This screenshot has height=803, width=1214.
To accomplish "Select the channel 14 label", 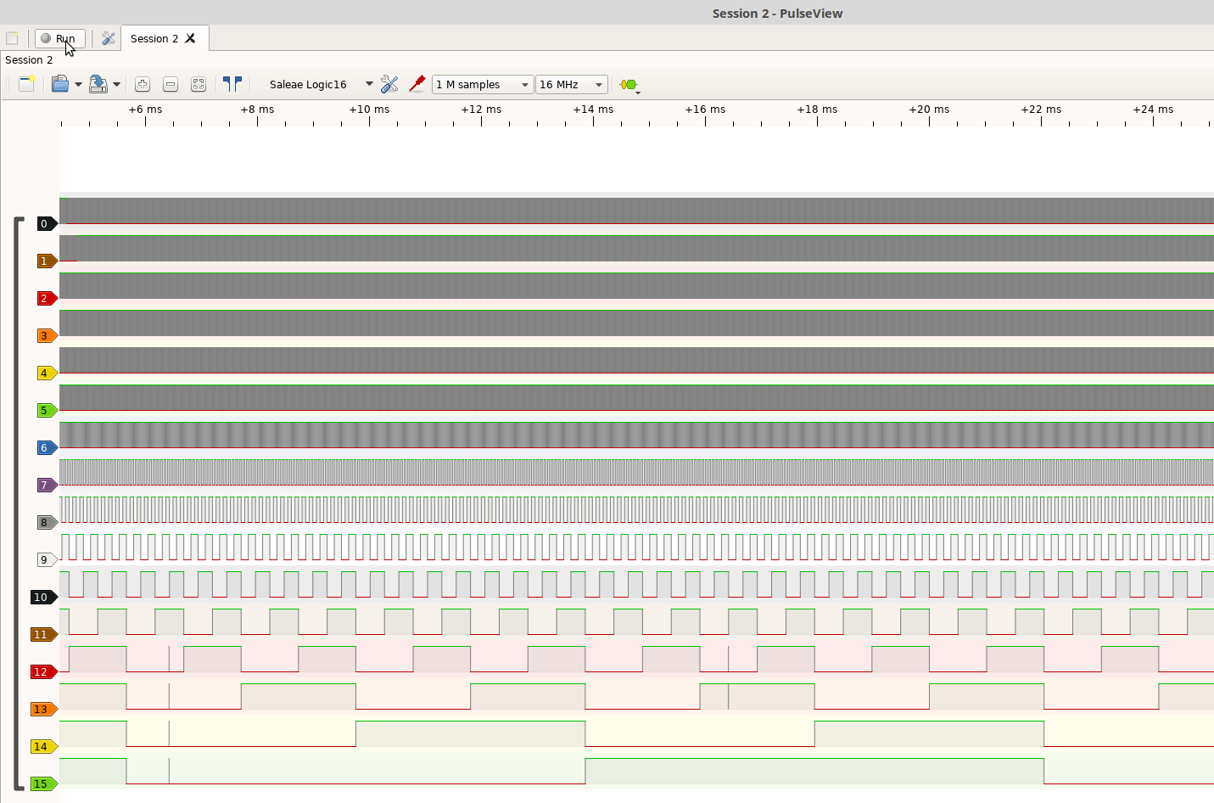I will click(43, 746).
